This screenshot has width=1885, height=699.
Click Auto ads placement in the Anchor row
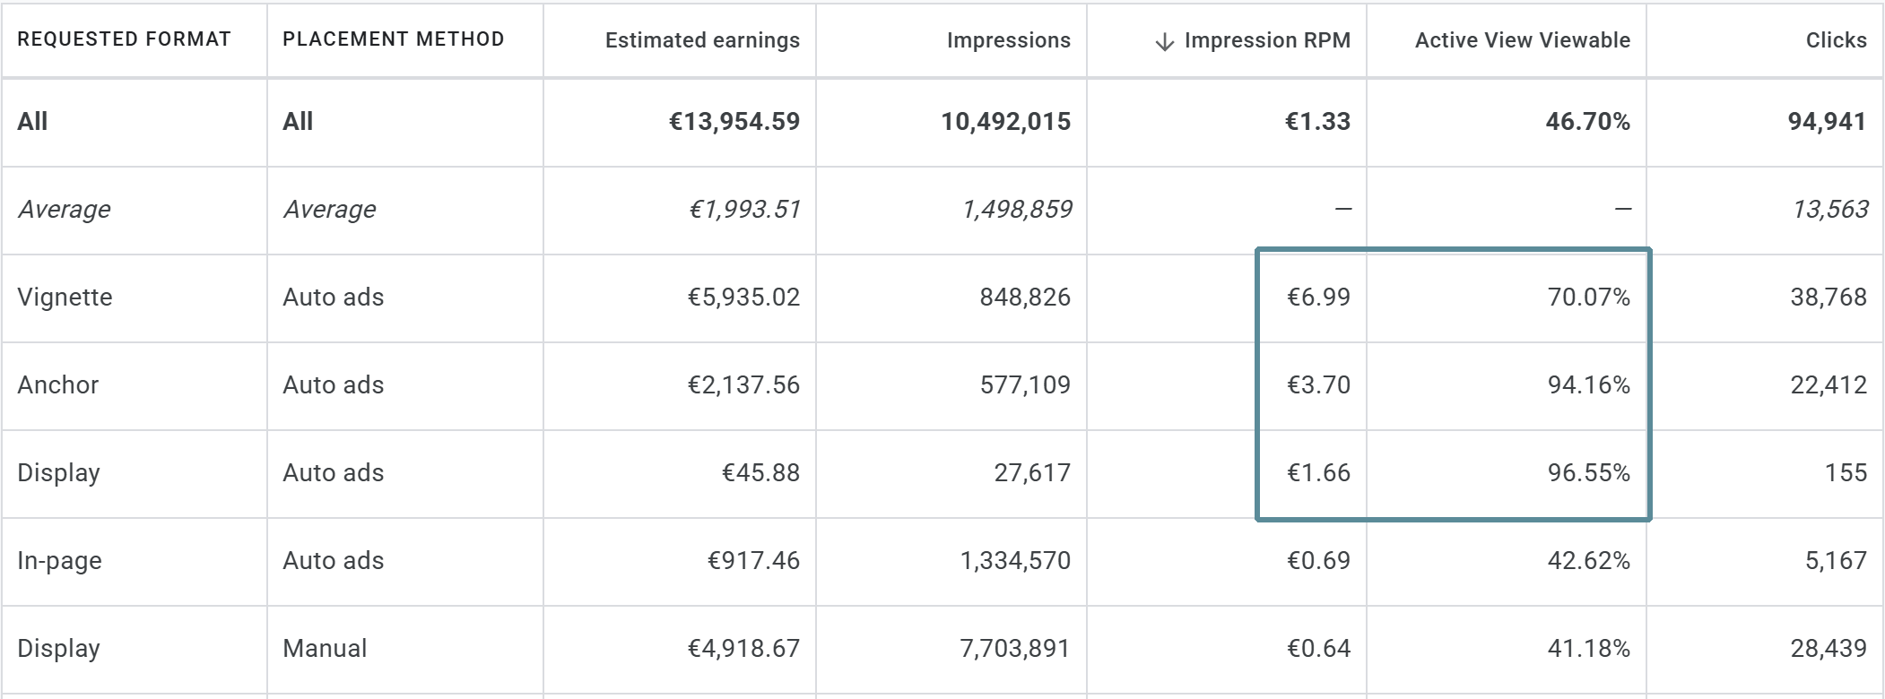pyautogui.click(x=333, y=384)
